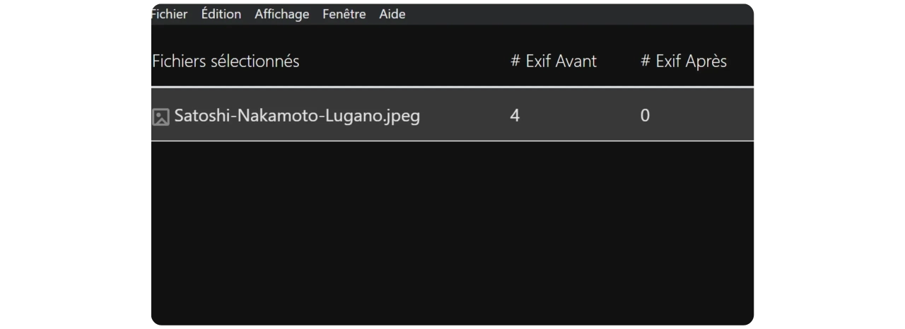Screen dimensions: 905x329
Task: Click the hash symbol before Exif Après
Action: click(x=646, y=61)
